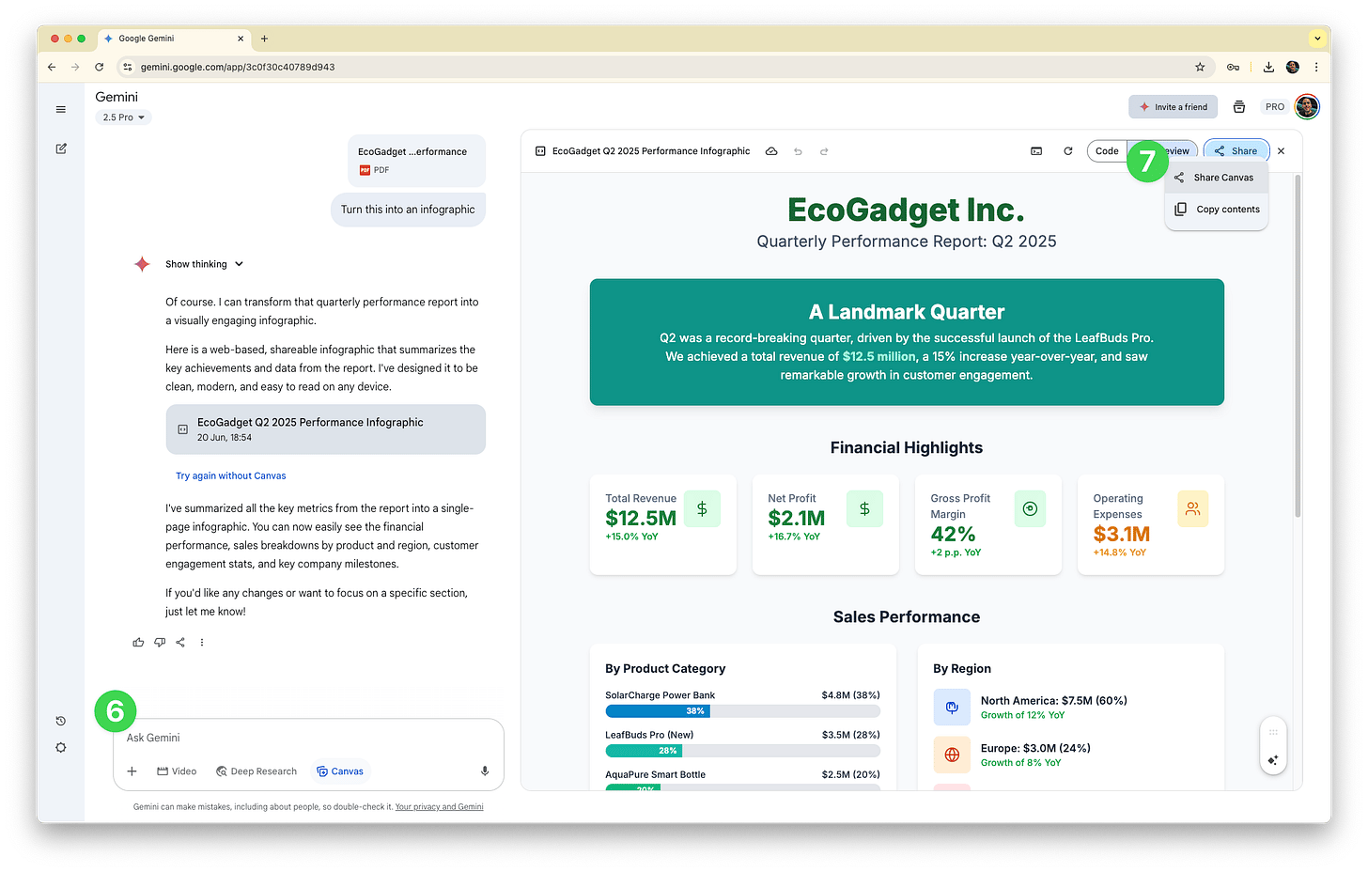1368x872 pixels.
Task: Click "North America: $7.5M (60%)" text
Action: click(1054, 701)
